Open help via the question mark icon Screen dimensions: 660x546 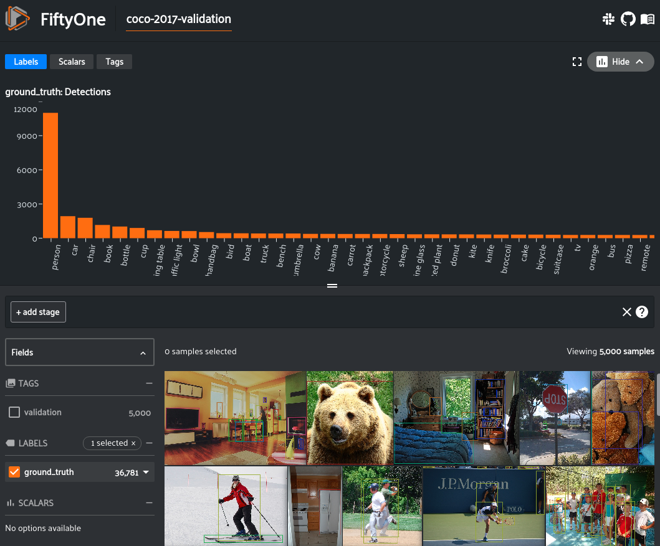click(642, 312)
